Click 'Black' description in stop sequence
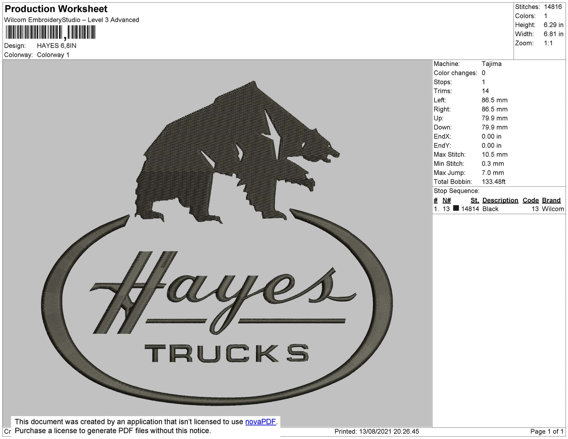This screenshot has width=568, height=439. point(490,209)
